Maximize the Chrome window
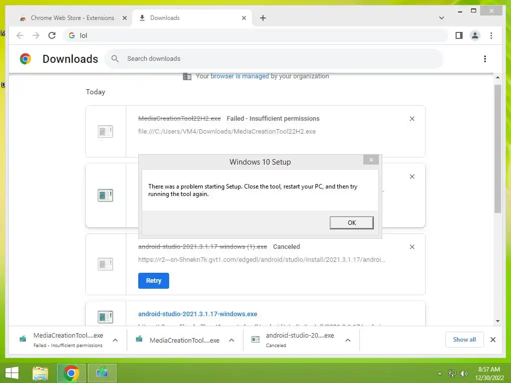Viewport: 511px width, 383px height. coord(474,11)
